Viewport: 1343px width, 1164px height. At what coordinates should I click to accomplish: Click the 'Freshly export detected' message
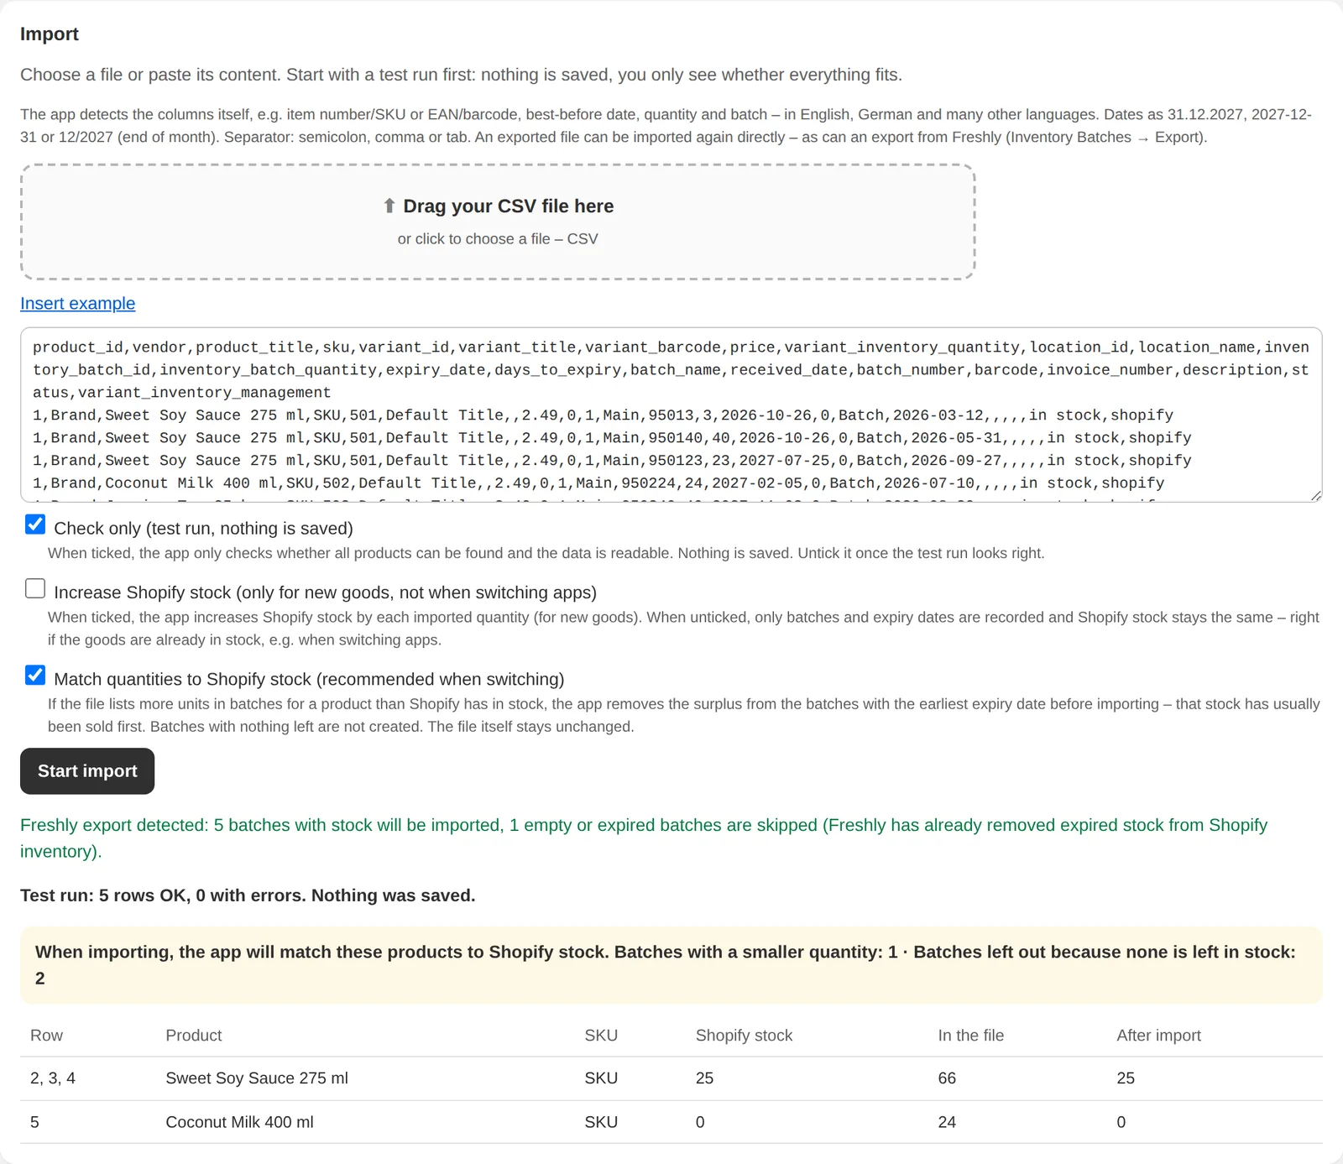pos(644,838)
